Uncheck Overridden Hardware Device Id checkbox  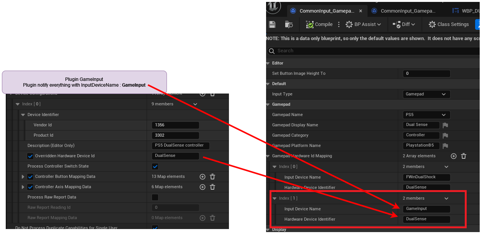pos(30,156)
